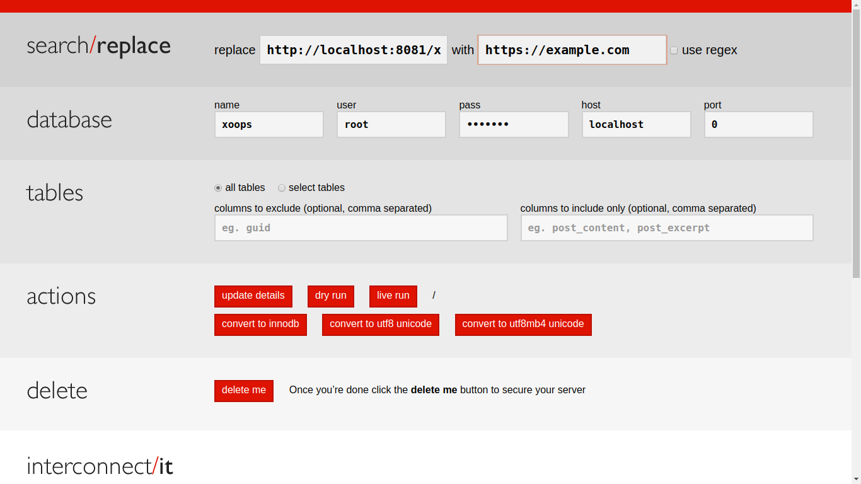Click the columns to exclude input
The height and width of the screenshot is (484, 861).
(361, 228)
